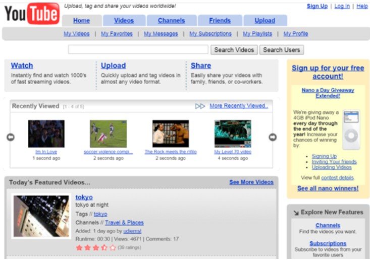Click See all nano winners link
370x260 pixels.
(328, 188)
